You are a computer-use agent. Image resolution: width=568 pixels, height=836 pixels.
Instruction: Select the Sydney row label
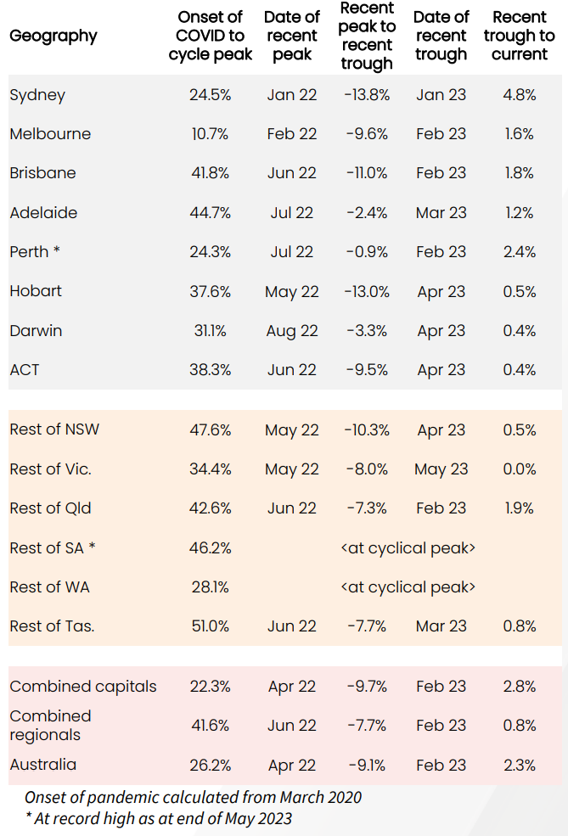[x=37, y=95]
